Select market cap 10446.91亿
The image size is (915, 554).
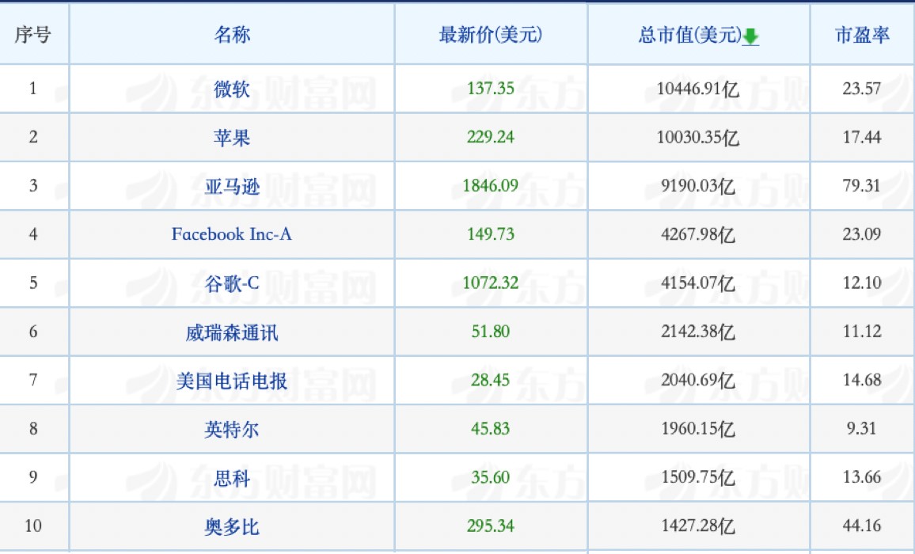point(698,89)
